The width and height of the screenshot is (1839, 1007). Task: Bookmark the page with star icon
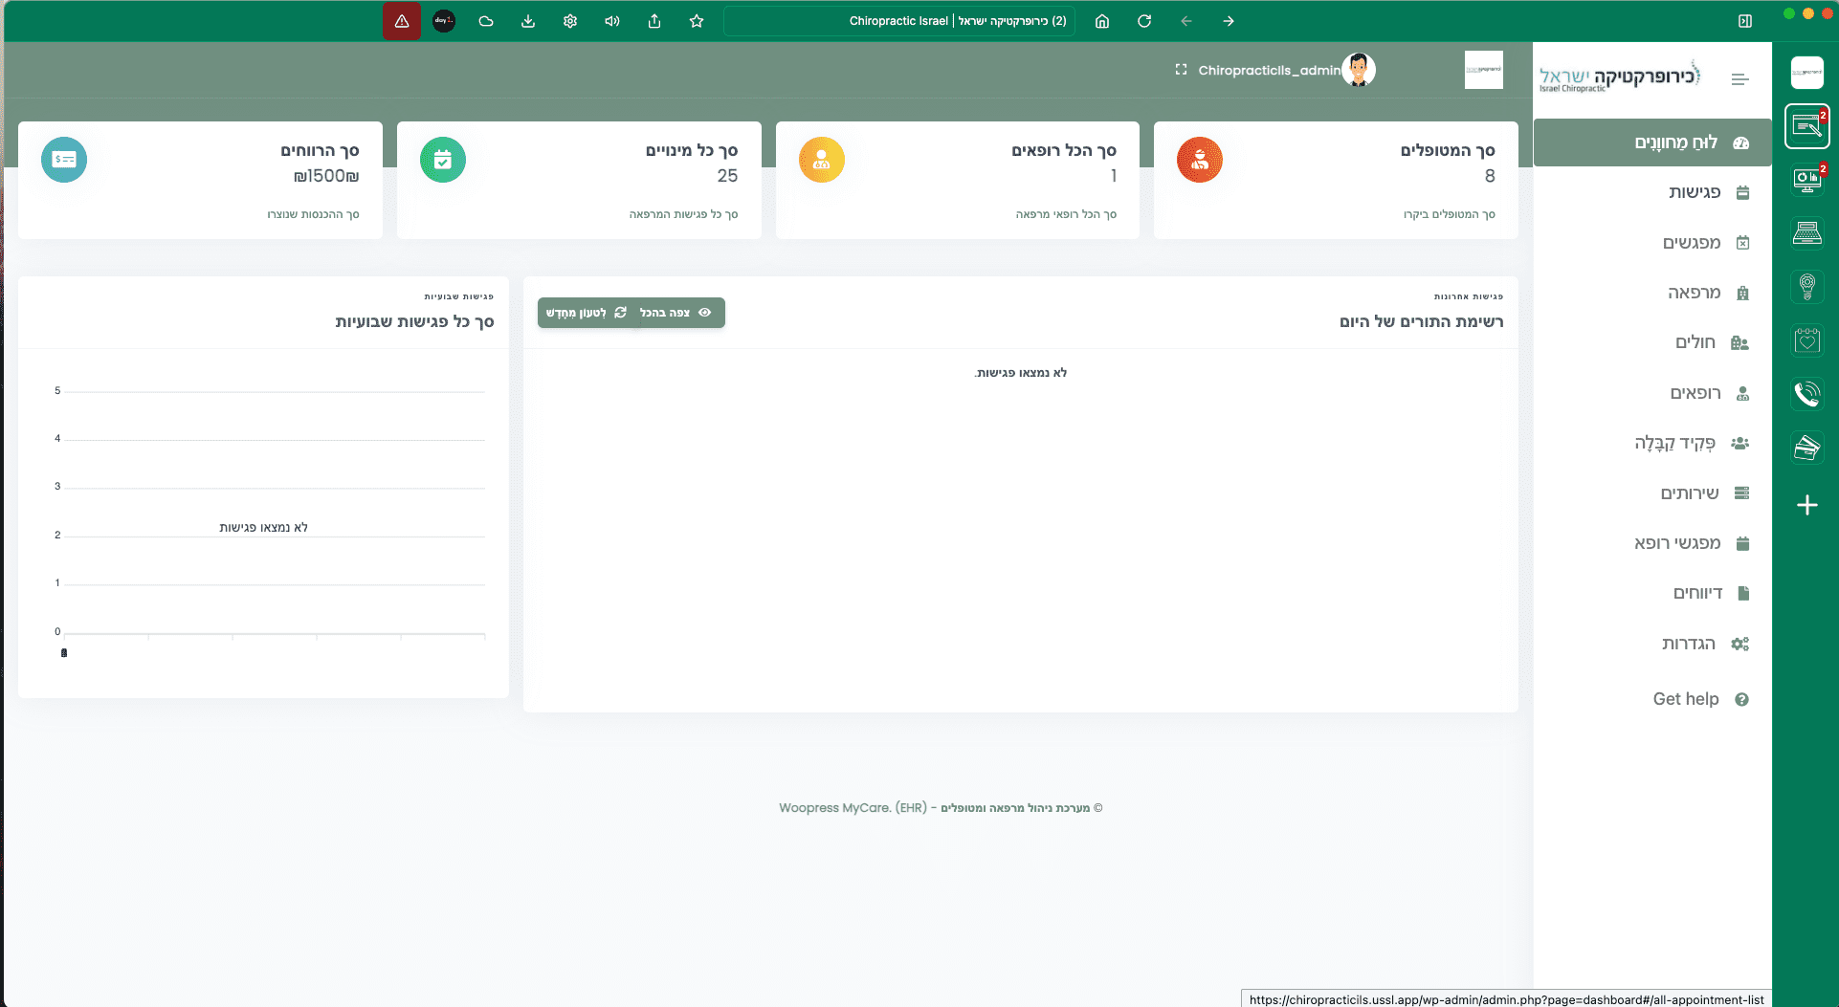(x=697, y=21)
